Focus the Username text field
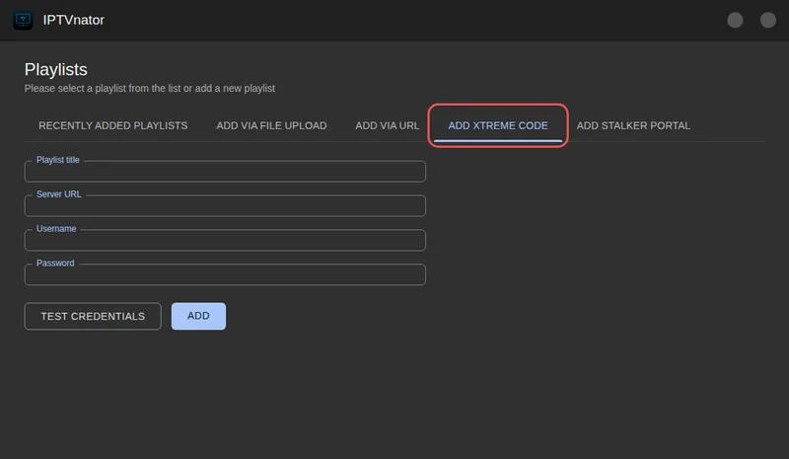This screenshot has width=789, height=459. point(225,240)
